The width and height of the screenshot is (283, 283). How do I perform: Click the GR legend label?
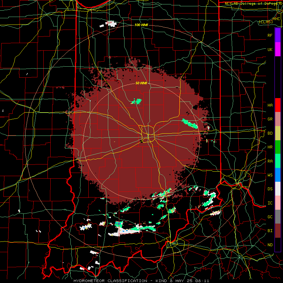(270, 119)
